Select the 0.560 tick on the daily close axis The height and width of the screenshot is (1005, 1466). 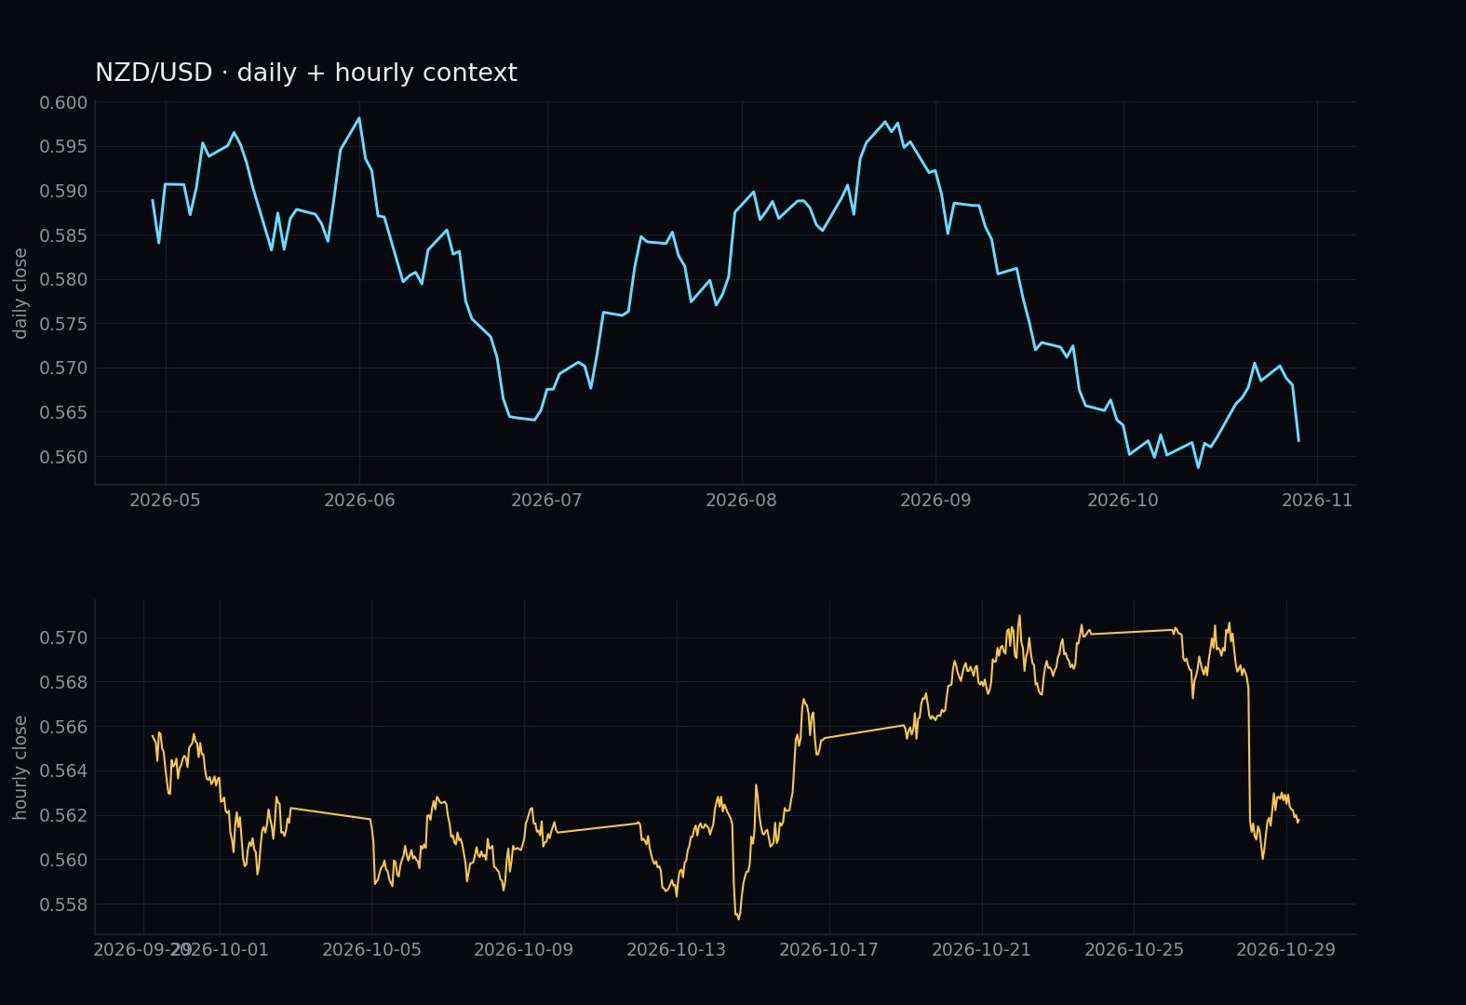63,457
